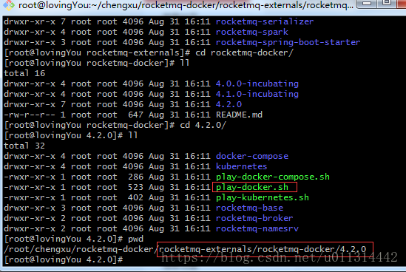Viewport: 406px width, 272px height.
Task: Click the 286 file size value
Action: (135, 177)
